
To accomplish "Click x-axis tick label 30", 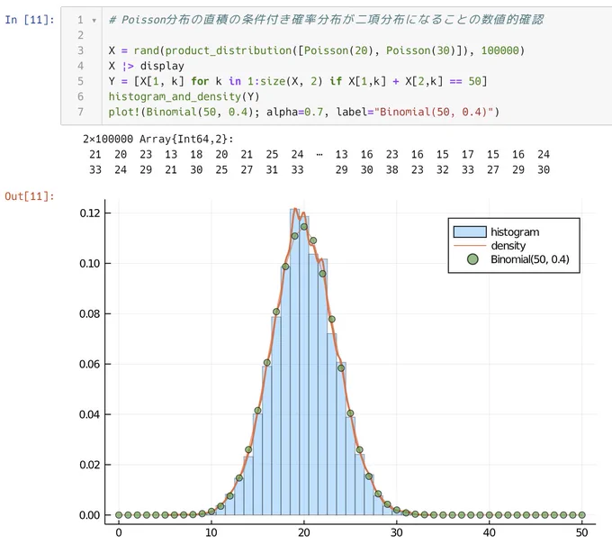I will [397, 532].
